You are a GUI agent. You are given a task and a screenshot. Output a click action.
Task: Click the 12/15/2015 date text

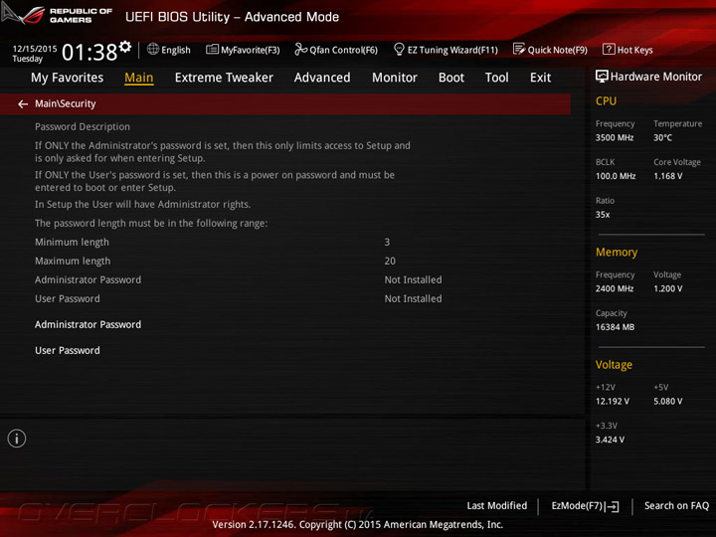[35, 49]
